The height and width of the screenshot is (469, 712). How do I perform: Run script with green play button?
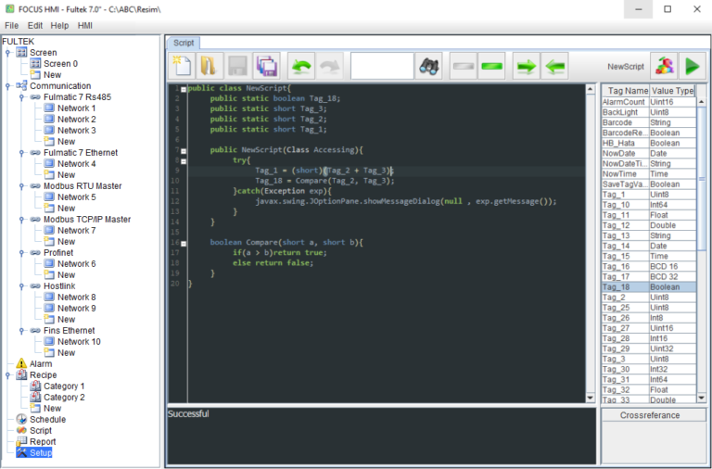click(x=692, y=66)
